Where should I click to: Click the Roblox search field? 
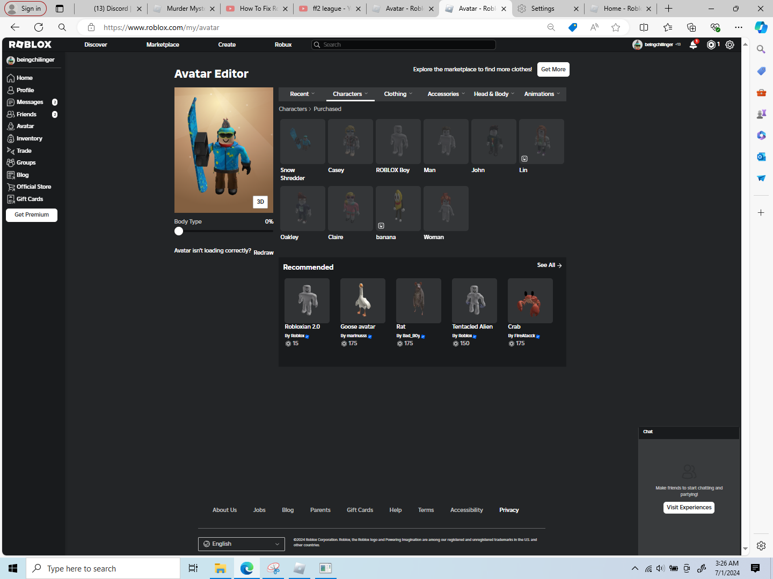coord(404,44)
